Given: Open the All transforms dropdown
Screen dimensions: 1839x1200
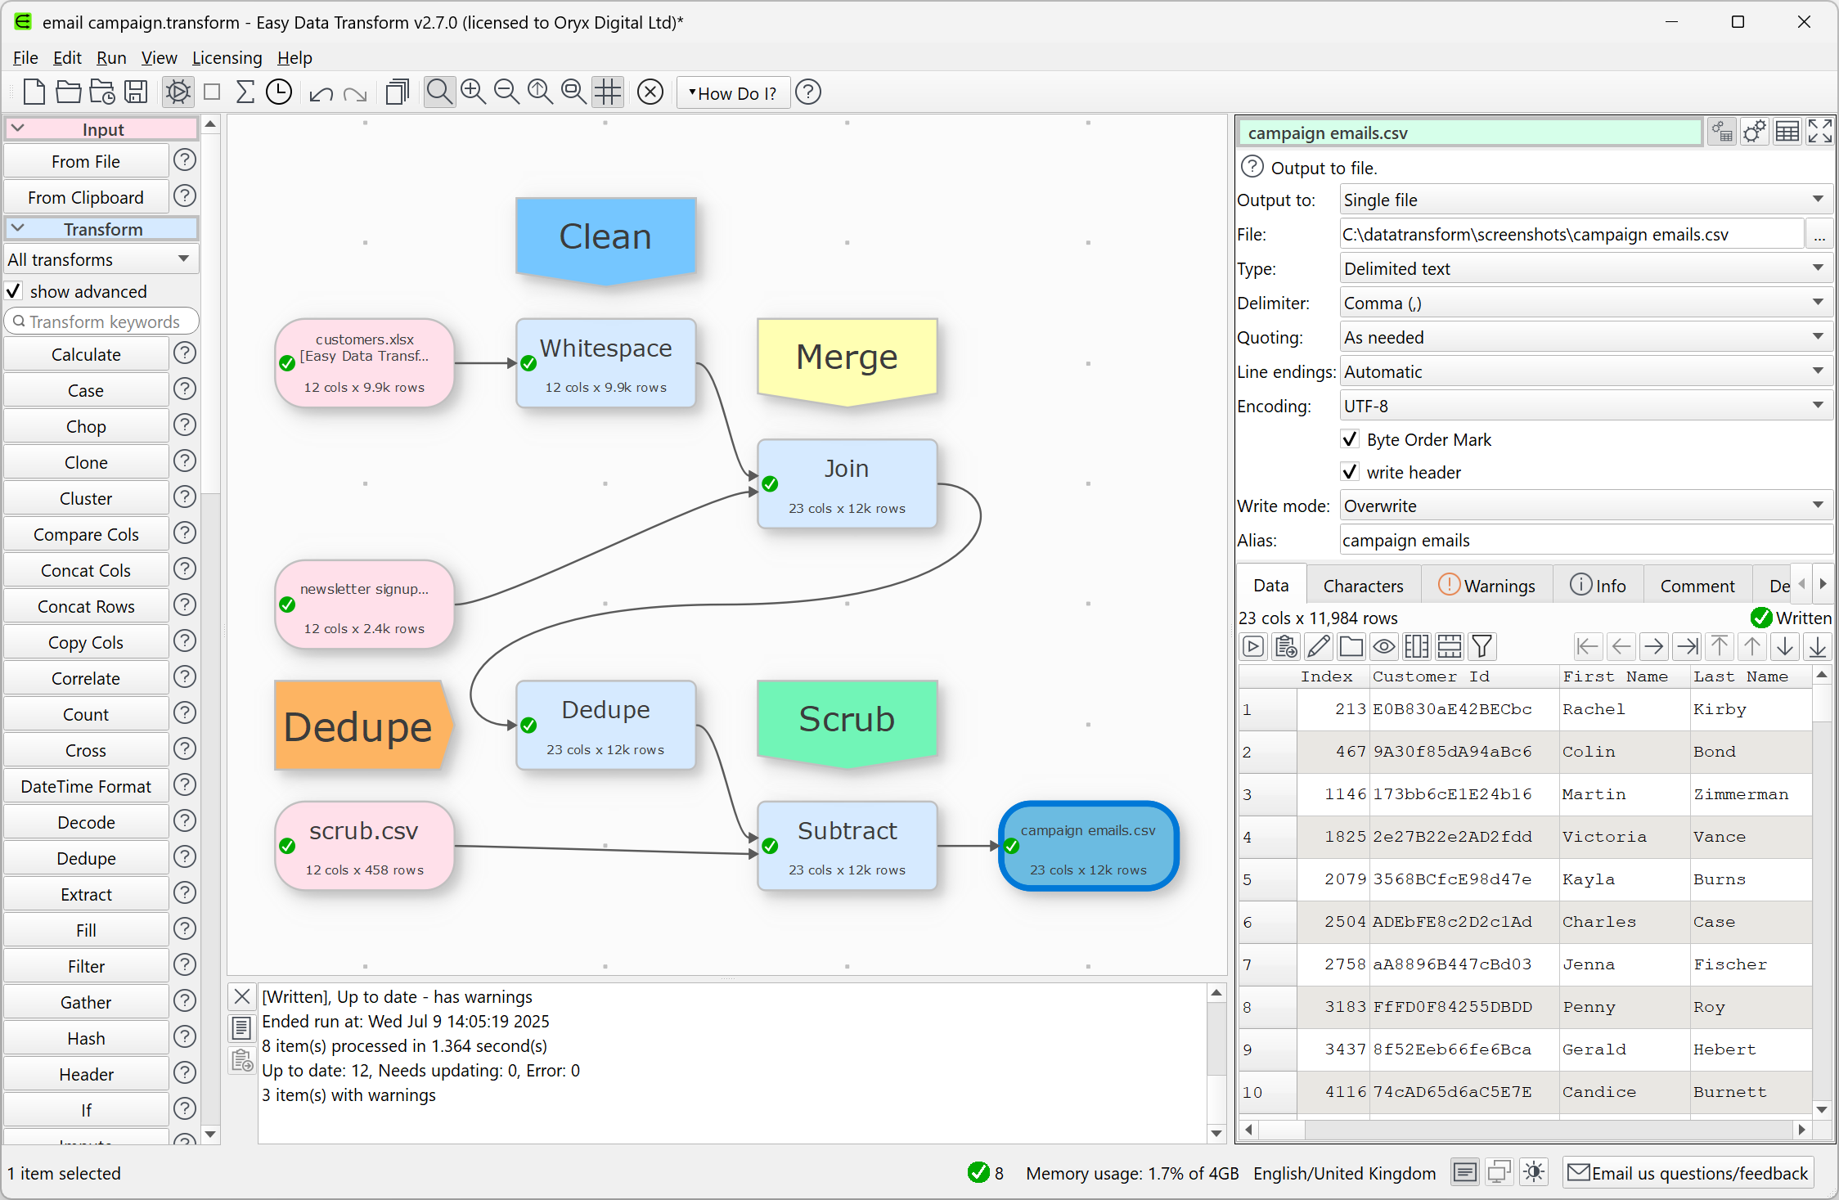Looking at the screenshot, I should click(x=101, y=259).
